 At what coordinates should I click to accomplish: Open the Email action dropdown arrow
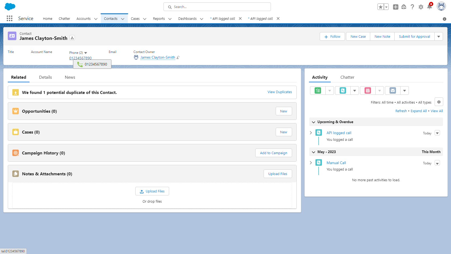tap(405, 90)
